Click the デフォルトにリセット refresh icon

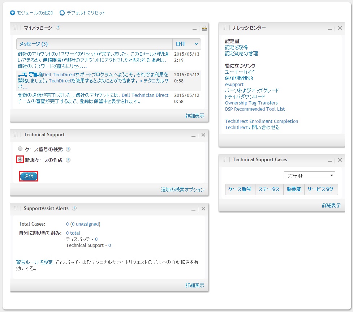(x=62, y=13)
